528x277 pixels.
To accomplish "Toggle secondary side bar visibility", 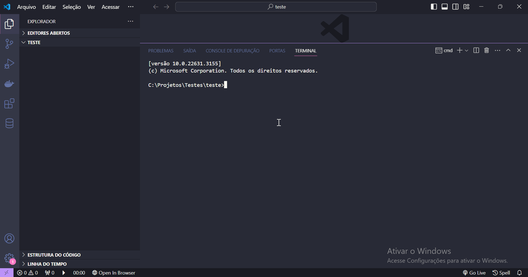I will [x=456, y=7].
